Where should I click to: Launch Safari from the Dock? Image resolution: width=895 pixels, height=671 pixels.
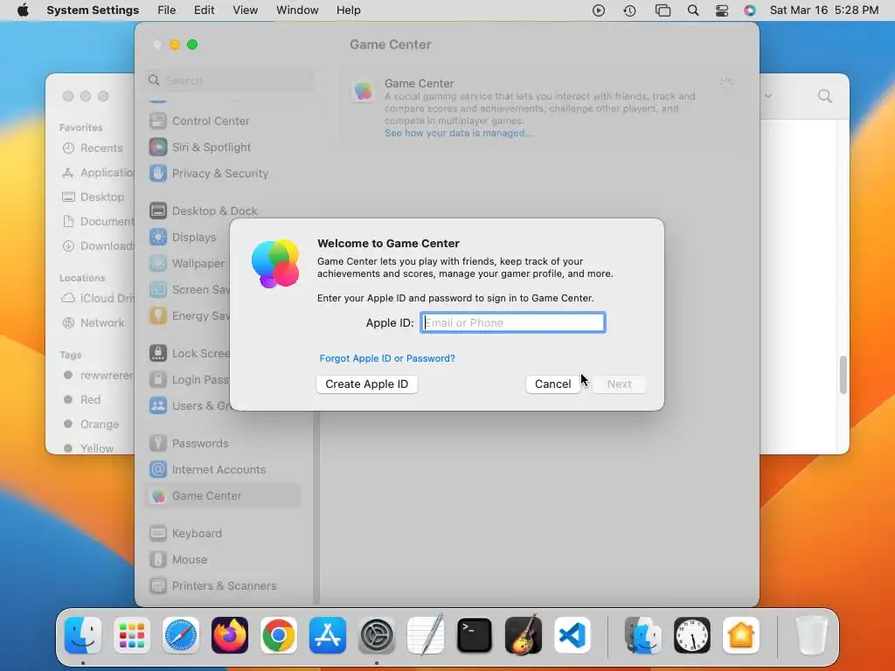point(181,635)
